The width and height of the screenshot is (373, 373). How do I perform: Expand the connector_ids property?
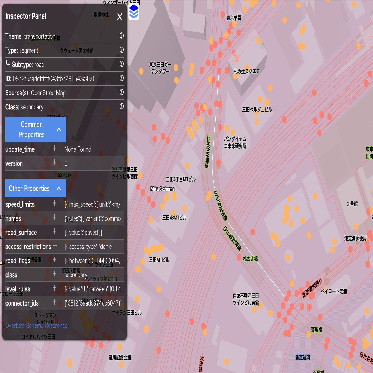(55, 302)
